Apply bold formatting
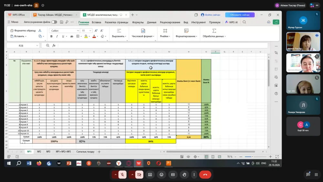 click(x=51, y=36)
